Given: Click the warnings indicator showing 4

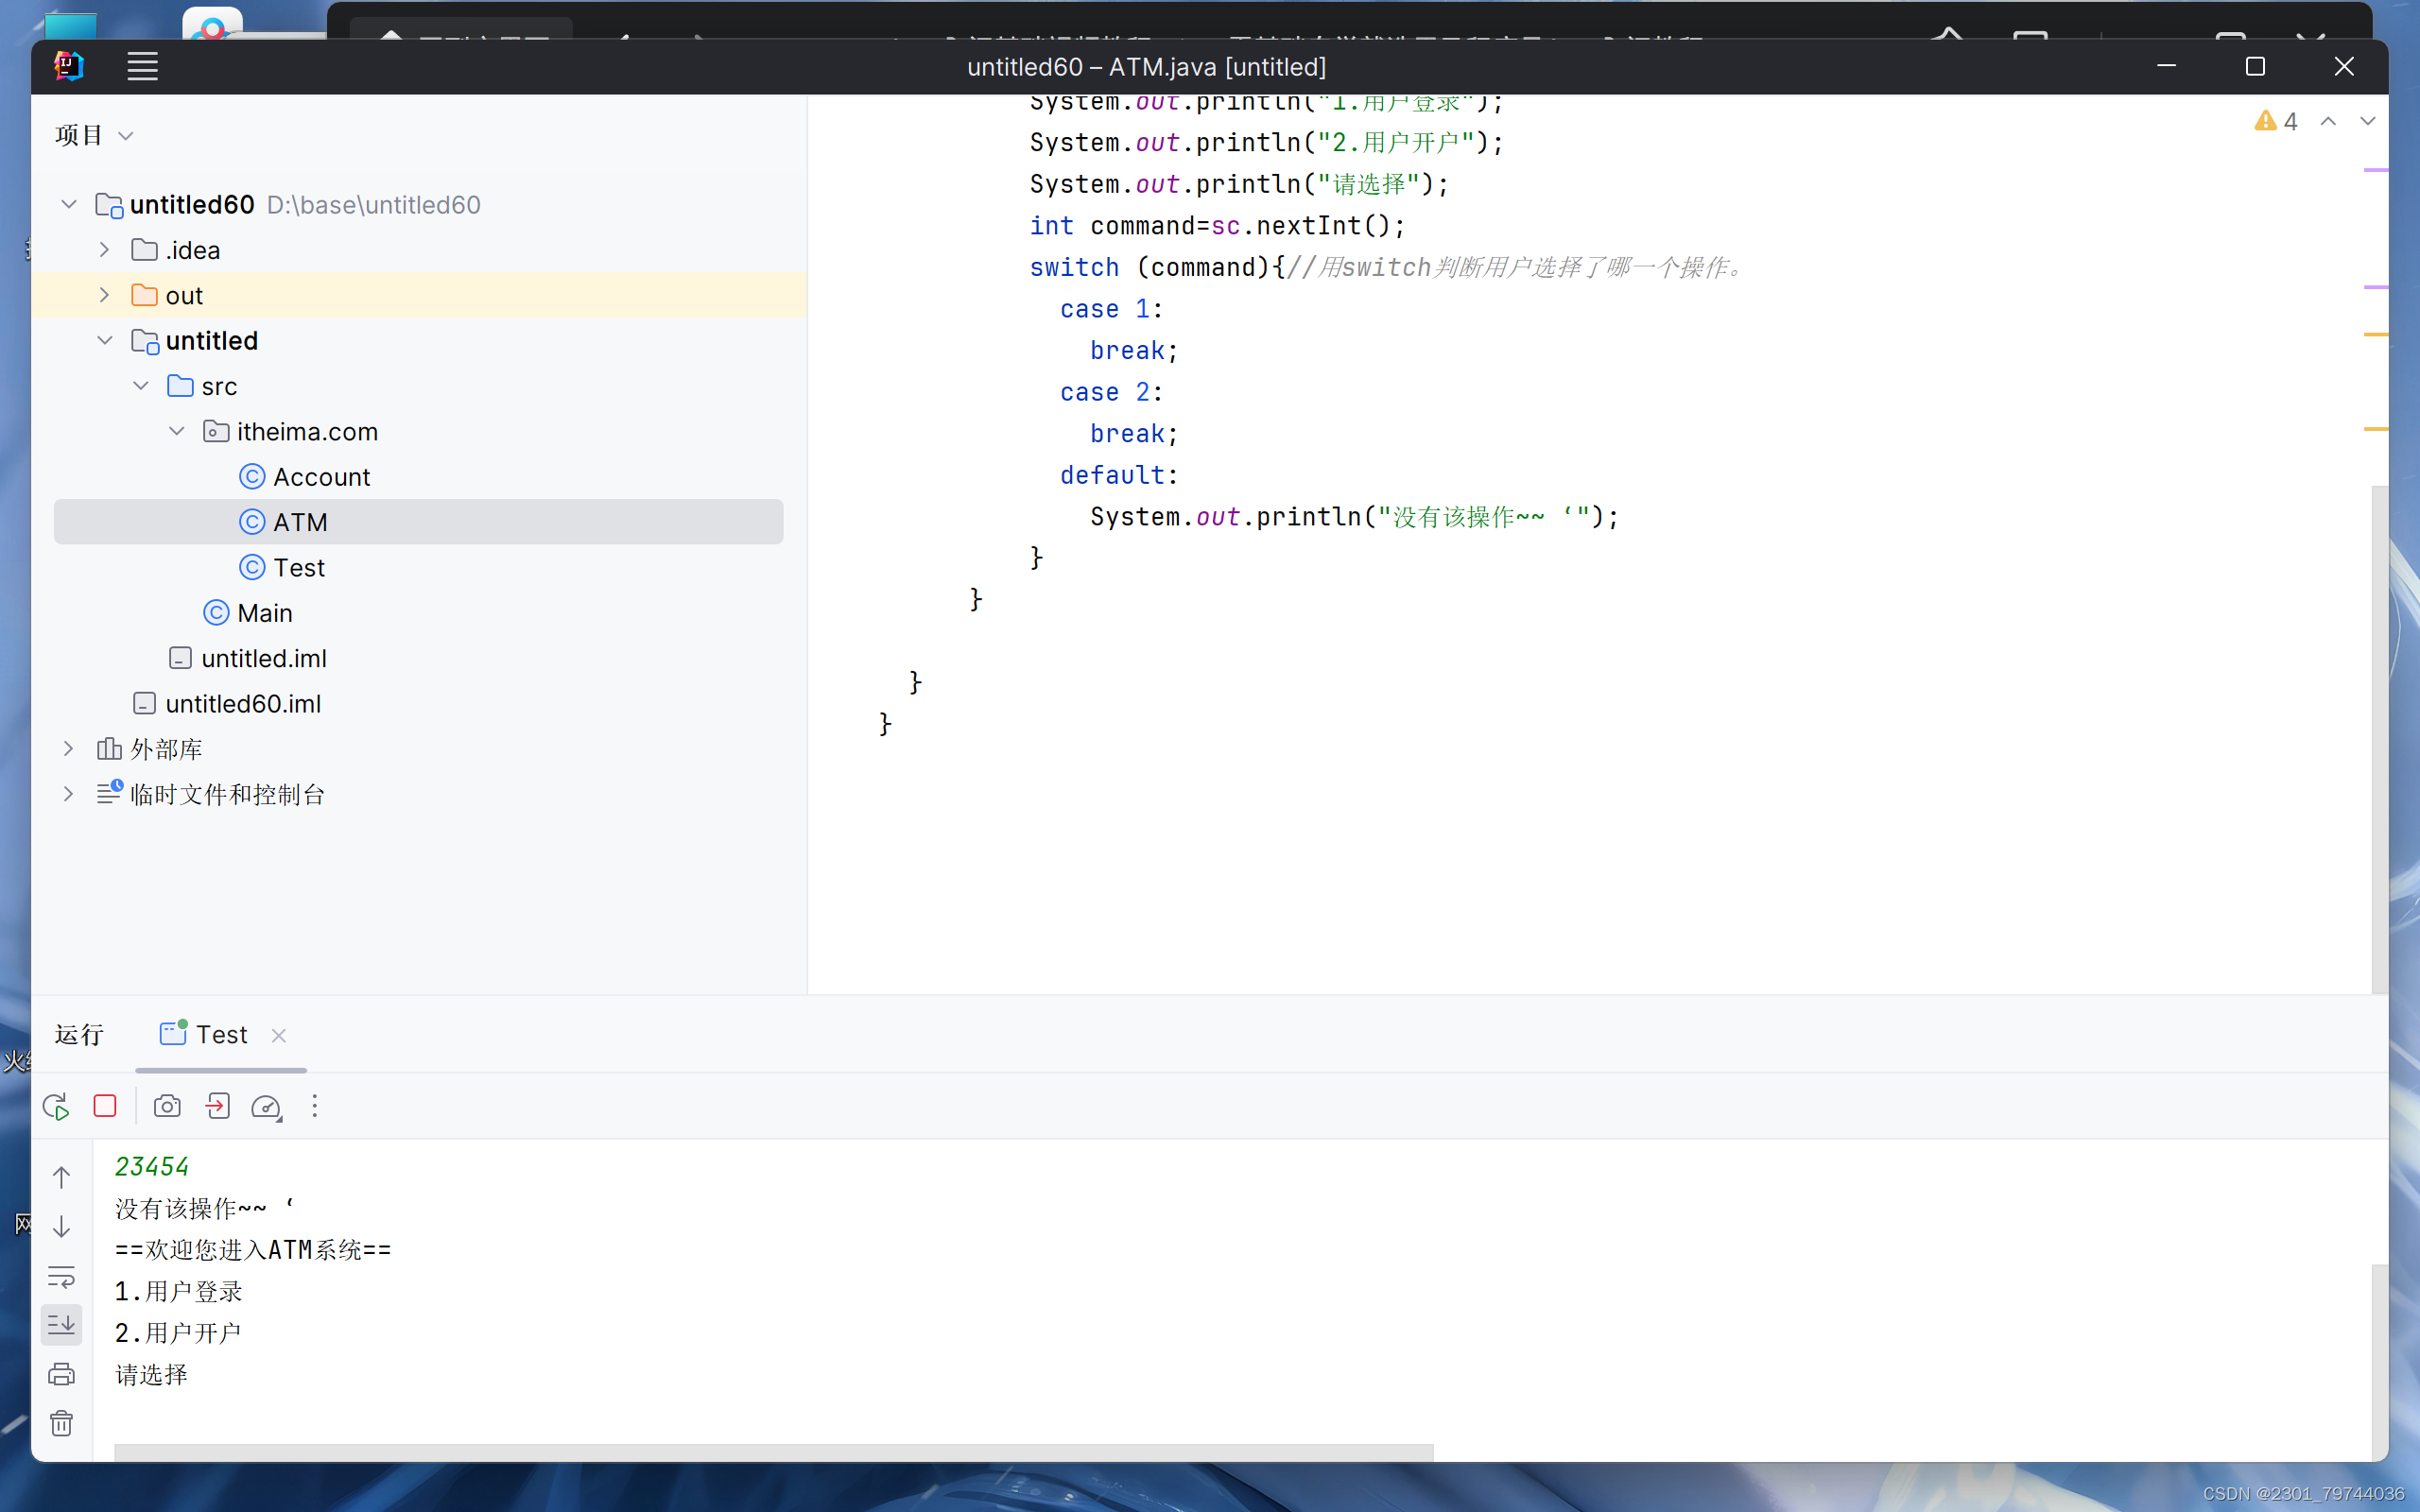Looking at the screenshot, I should tap(2275, 121).
